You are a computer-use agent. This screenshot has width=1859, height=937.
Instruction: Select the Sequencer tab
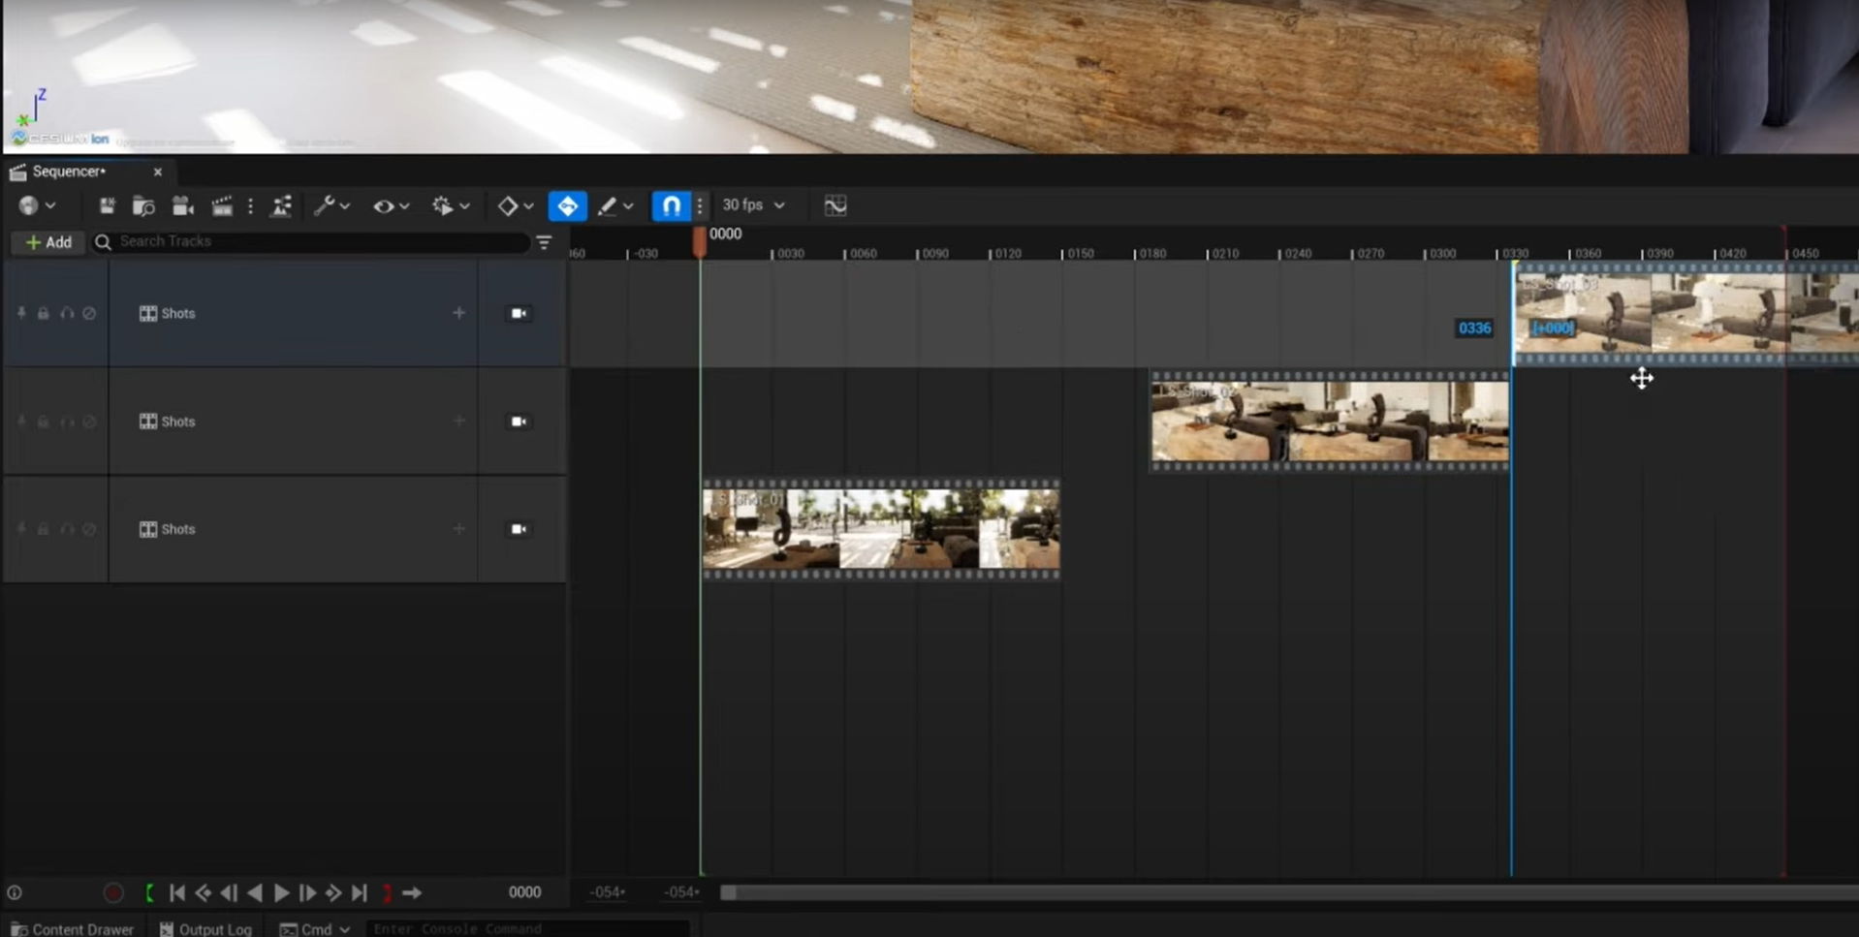[x=69, y=172]
